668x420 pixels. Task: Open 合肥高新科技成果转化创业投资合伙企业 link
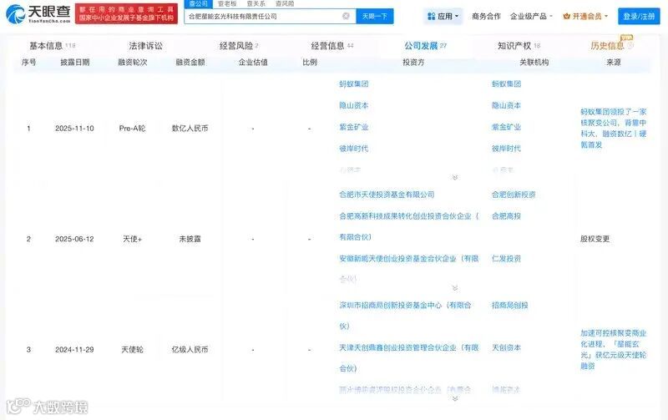pyautogui.click(x=409, y=226)
